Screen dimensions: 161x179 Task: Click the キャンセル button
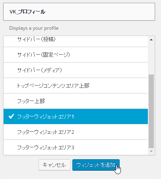pyautogui.click(x=54, y=165)
